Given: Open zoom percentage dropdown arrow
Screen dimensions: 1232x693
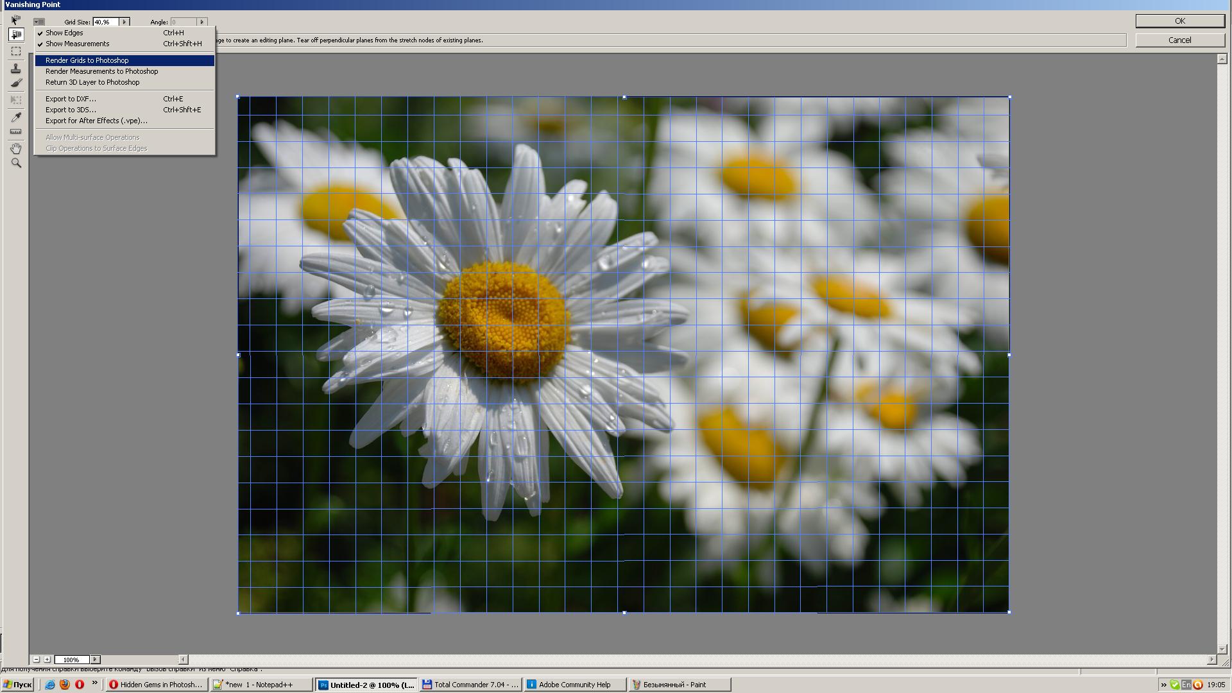Looking at the screenshot, I should coord(95,659).
